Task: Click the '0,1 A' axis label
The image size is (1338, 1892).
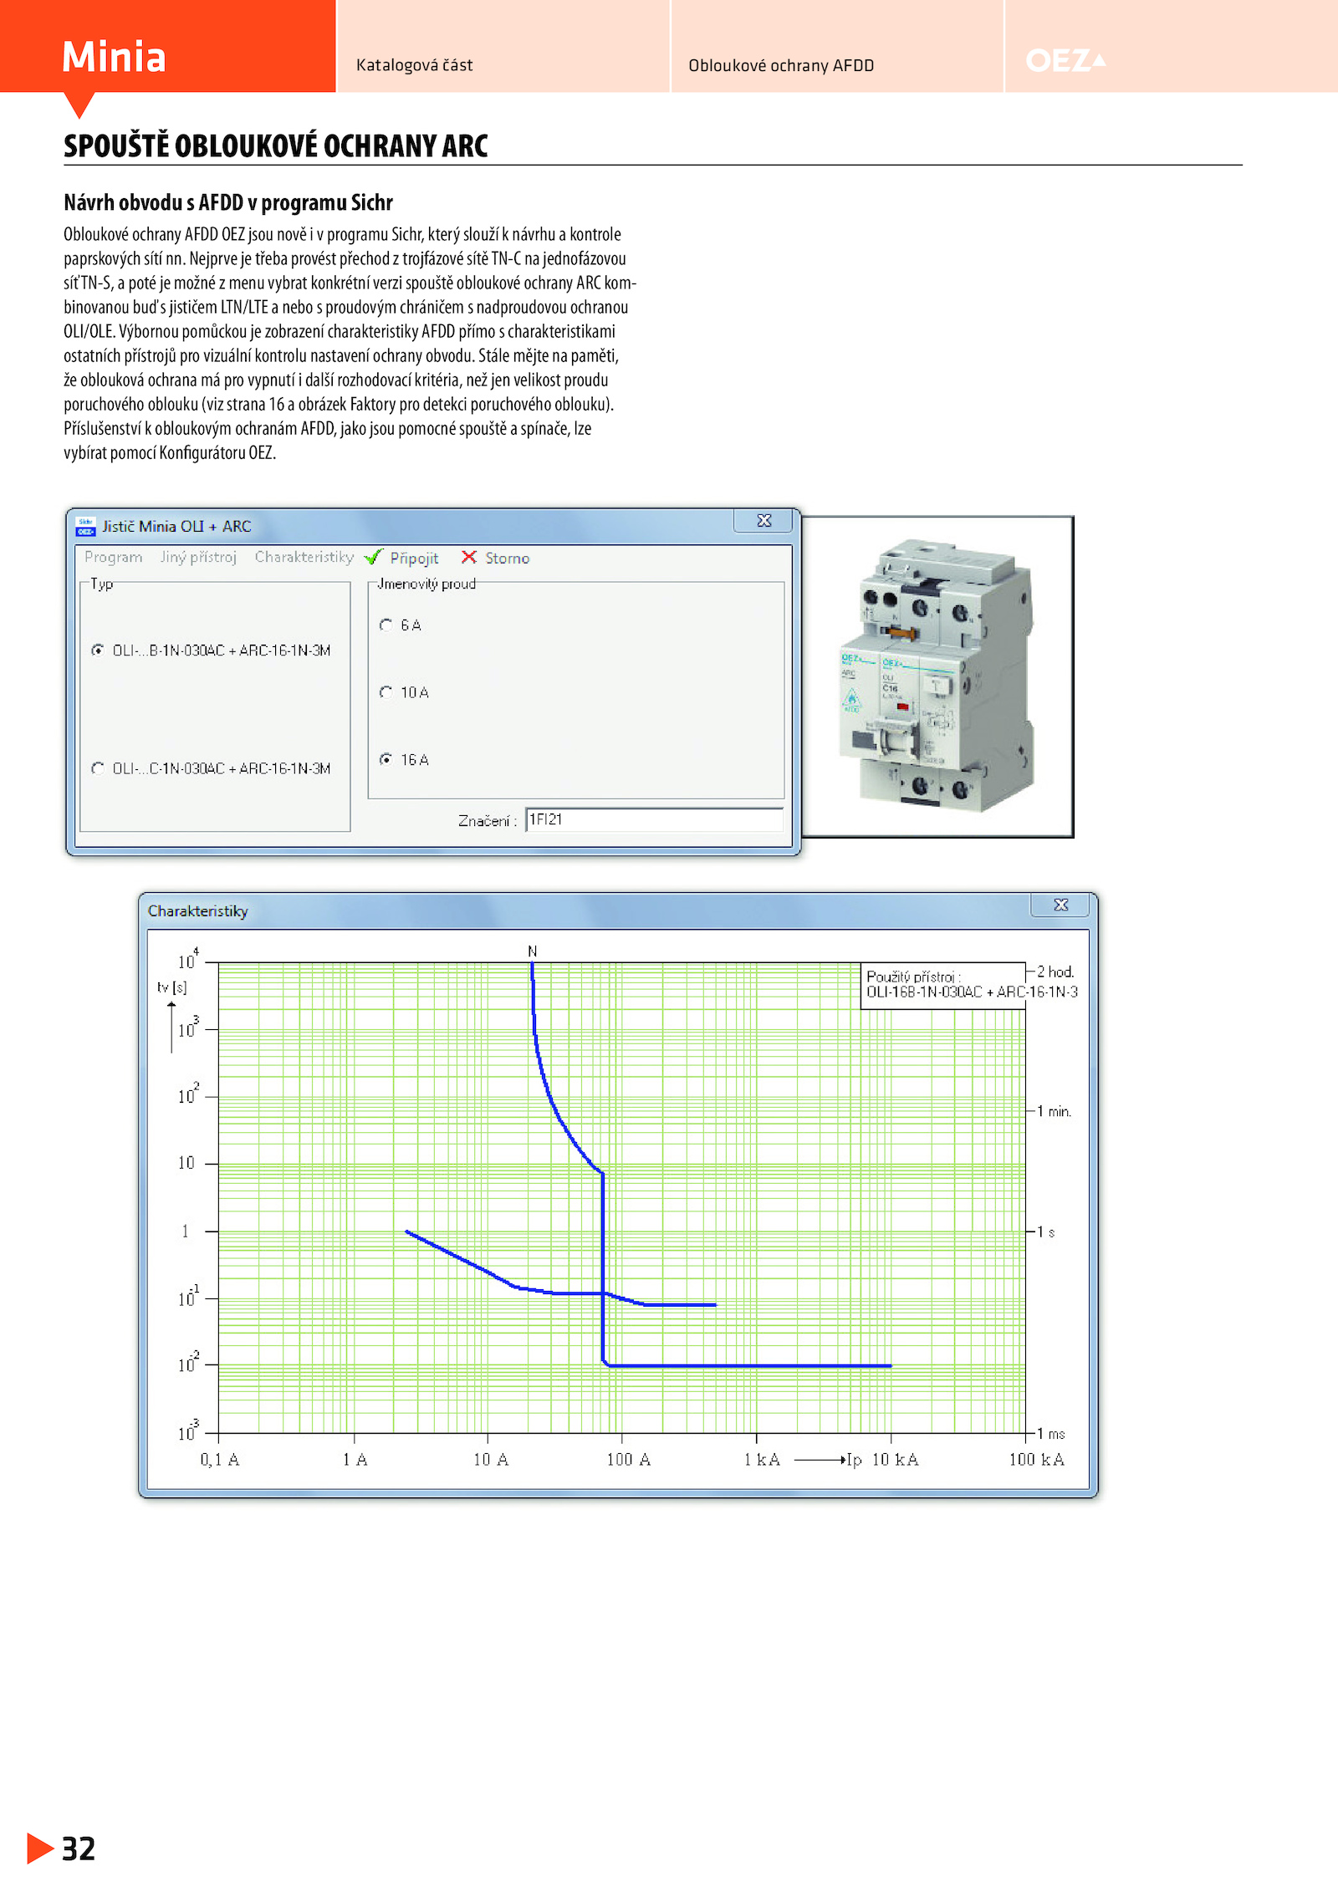Action: [x=219, y=1460]
